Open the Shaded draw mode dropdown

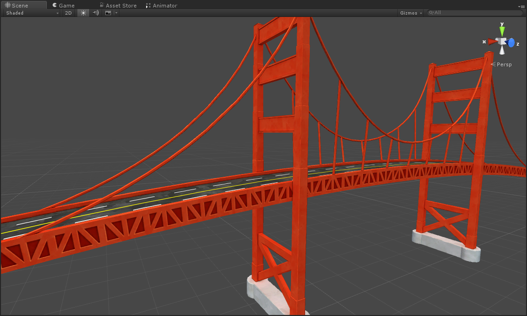pyautogui.click(x=32, y=13)
